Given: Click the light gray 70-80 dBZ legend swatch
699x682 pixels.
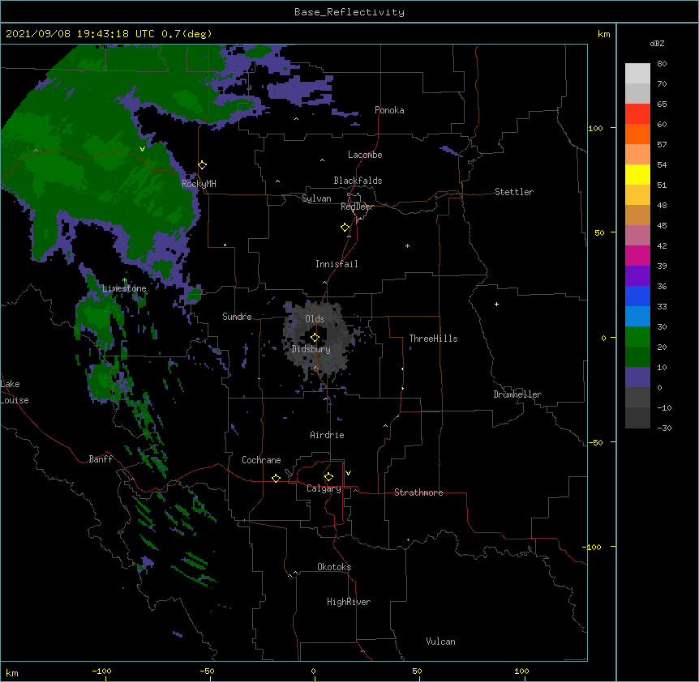Looking at the screenshot, I should [x=637, y=74].
